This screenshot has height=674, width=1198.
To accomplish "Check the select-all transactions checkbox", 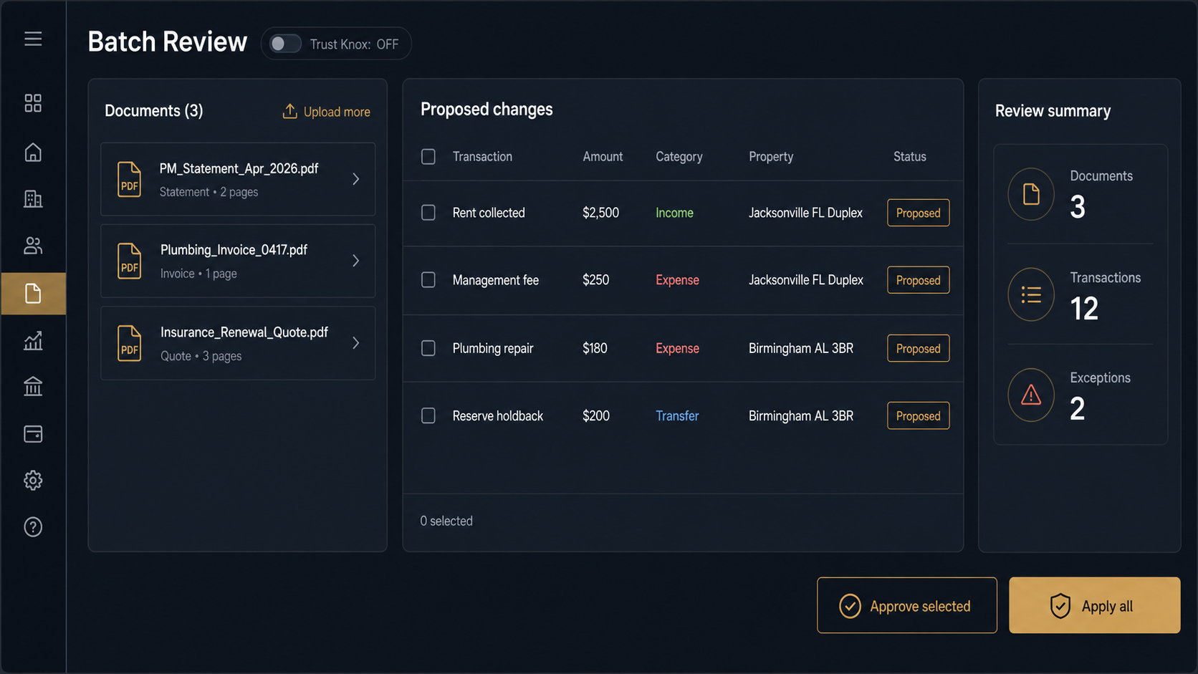I will [x=428, y=156].
